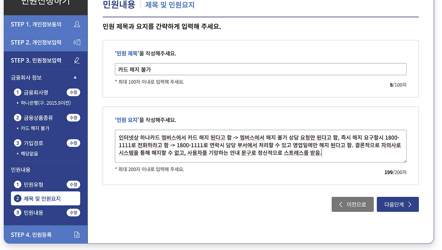Click inside the 민원 요지 textarea

pyautogui.click(x=260, y=146)
